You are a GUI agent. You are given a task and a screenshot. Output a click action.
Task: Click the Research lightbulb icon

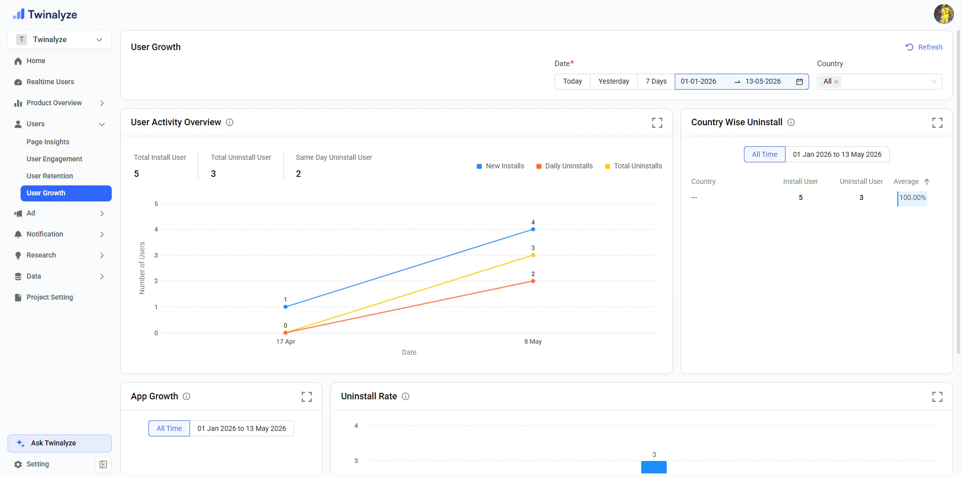pyautogui.click(x=18, y=256)
